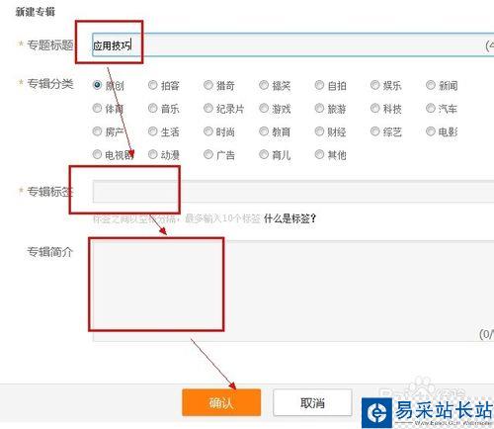This screenshot has width=494, height=429.
Task: Pick the 广告 category radio button
Action: (208, 154)
